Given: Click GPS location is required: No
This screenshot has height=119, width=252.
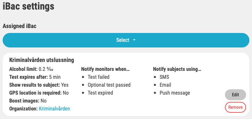Looking at the screenshot, I should [x=39, y=93].
